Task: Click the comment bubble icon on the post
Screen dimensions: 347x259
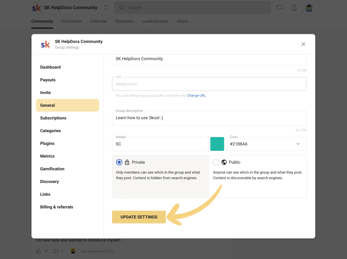Action: [56, 251]
